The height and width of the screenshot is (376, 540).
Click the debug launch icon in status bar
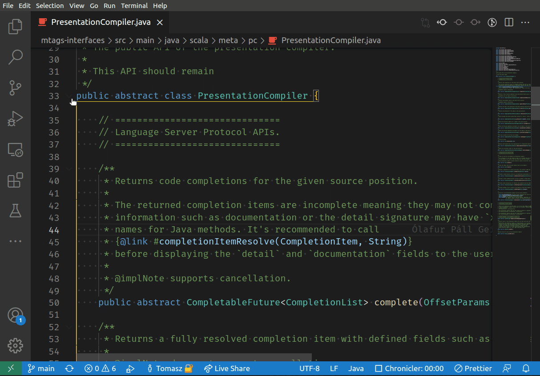(x=130, y=368)
